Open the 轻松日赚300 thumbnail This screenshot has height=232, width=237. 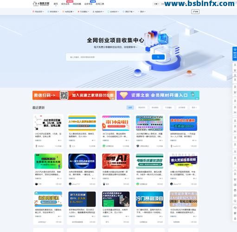[x=183, y=199]
